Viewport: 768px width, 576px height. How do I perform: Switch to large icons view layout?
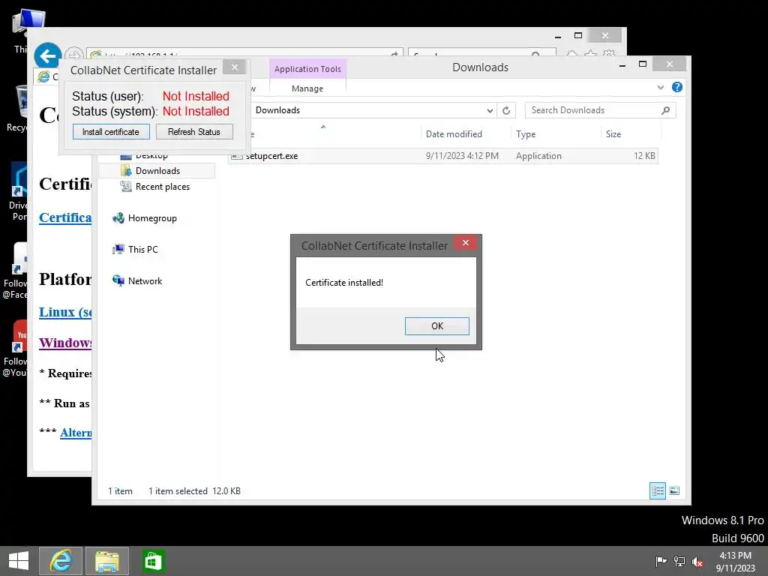click(674, 490)
